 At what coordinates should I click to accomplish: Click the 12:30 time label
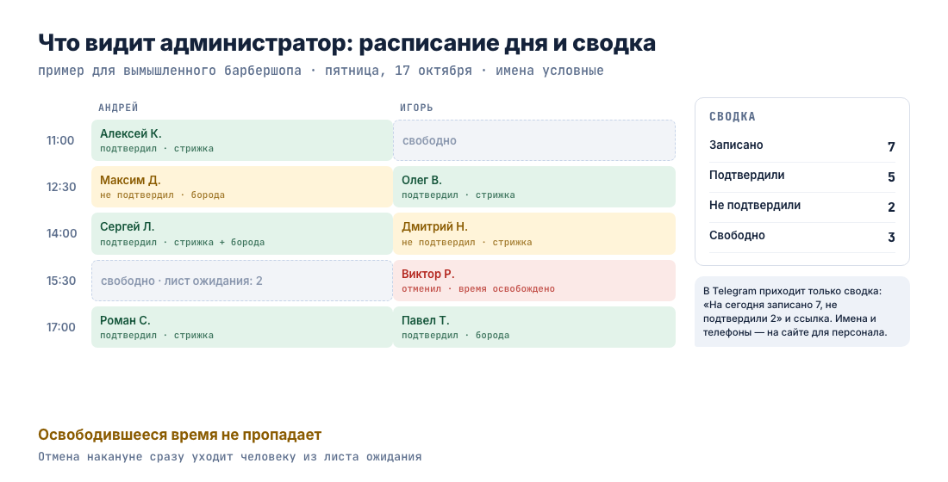point(61,188)
